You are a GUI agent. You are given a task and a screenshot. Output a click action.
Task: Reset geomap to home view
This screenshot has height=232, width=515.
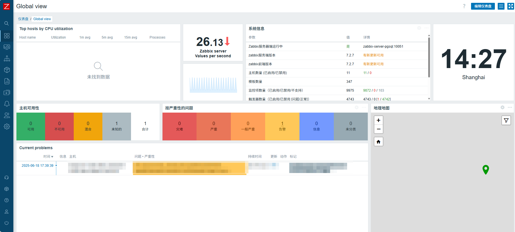click(378, 142)
